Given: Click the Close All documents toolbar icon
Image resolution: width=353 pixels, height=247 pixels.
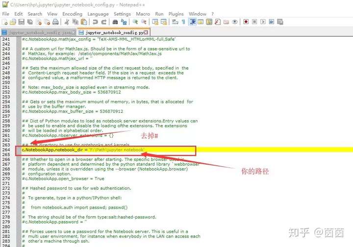Looking at the screenshot, I should (x=47, y=22).
